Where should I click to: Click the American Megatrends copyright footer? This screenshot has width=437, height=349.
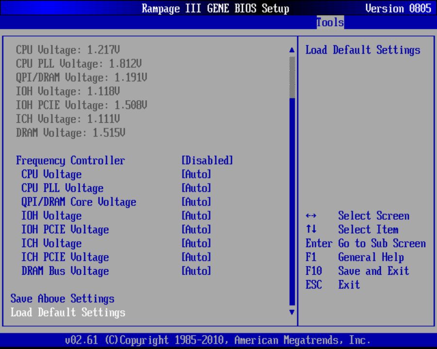218,340
